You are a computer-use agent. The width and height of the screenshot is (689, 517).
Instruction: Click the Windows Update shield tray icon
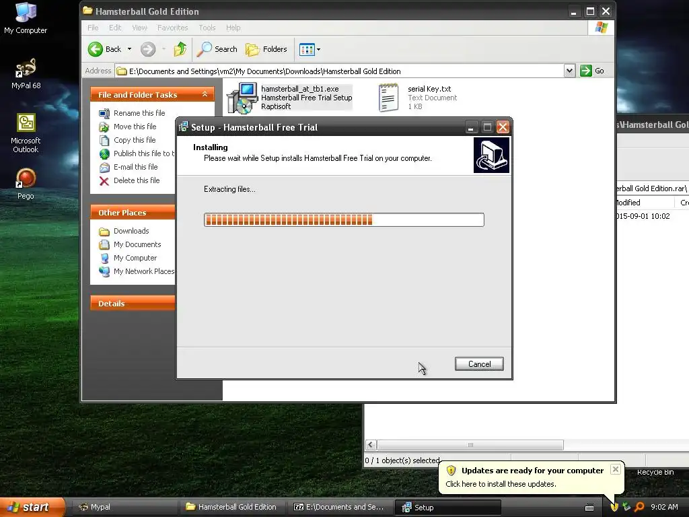tap(614, 507)
